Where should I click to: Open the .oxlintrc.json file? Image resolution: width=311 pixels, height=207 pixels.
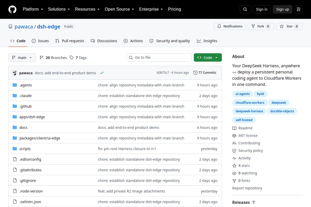point(30,202)
